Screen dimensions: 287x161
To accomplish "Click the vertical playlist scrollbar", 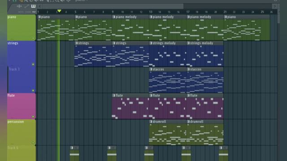I will click(278, 17).
